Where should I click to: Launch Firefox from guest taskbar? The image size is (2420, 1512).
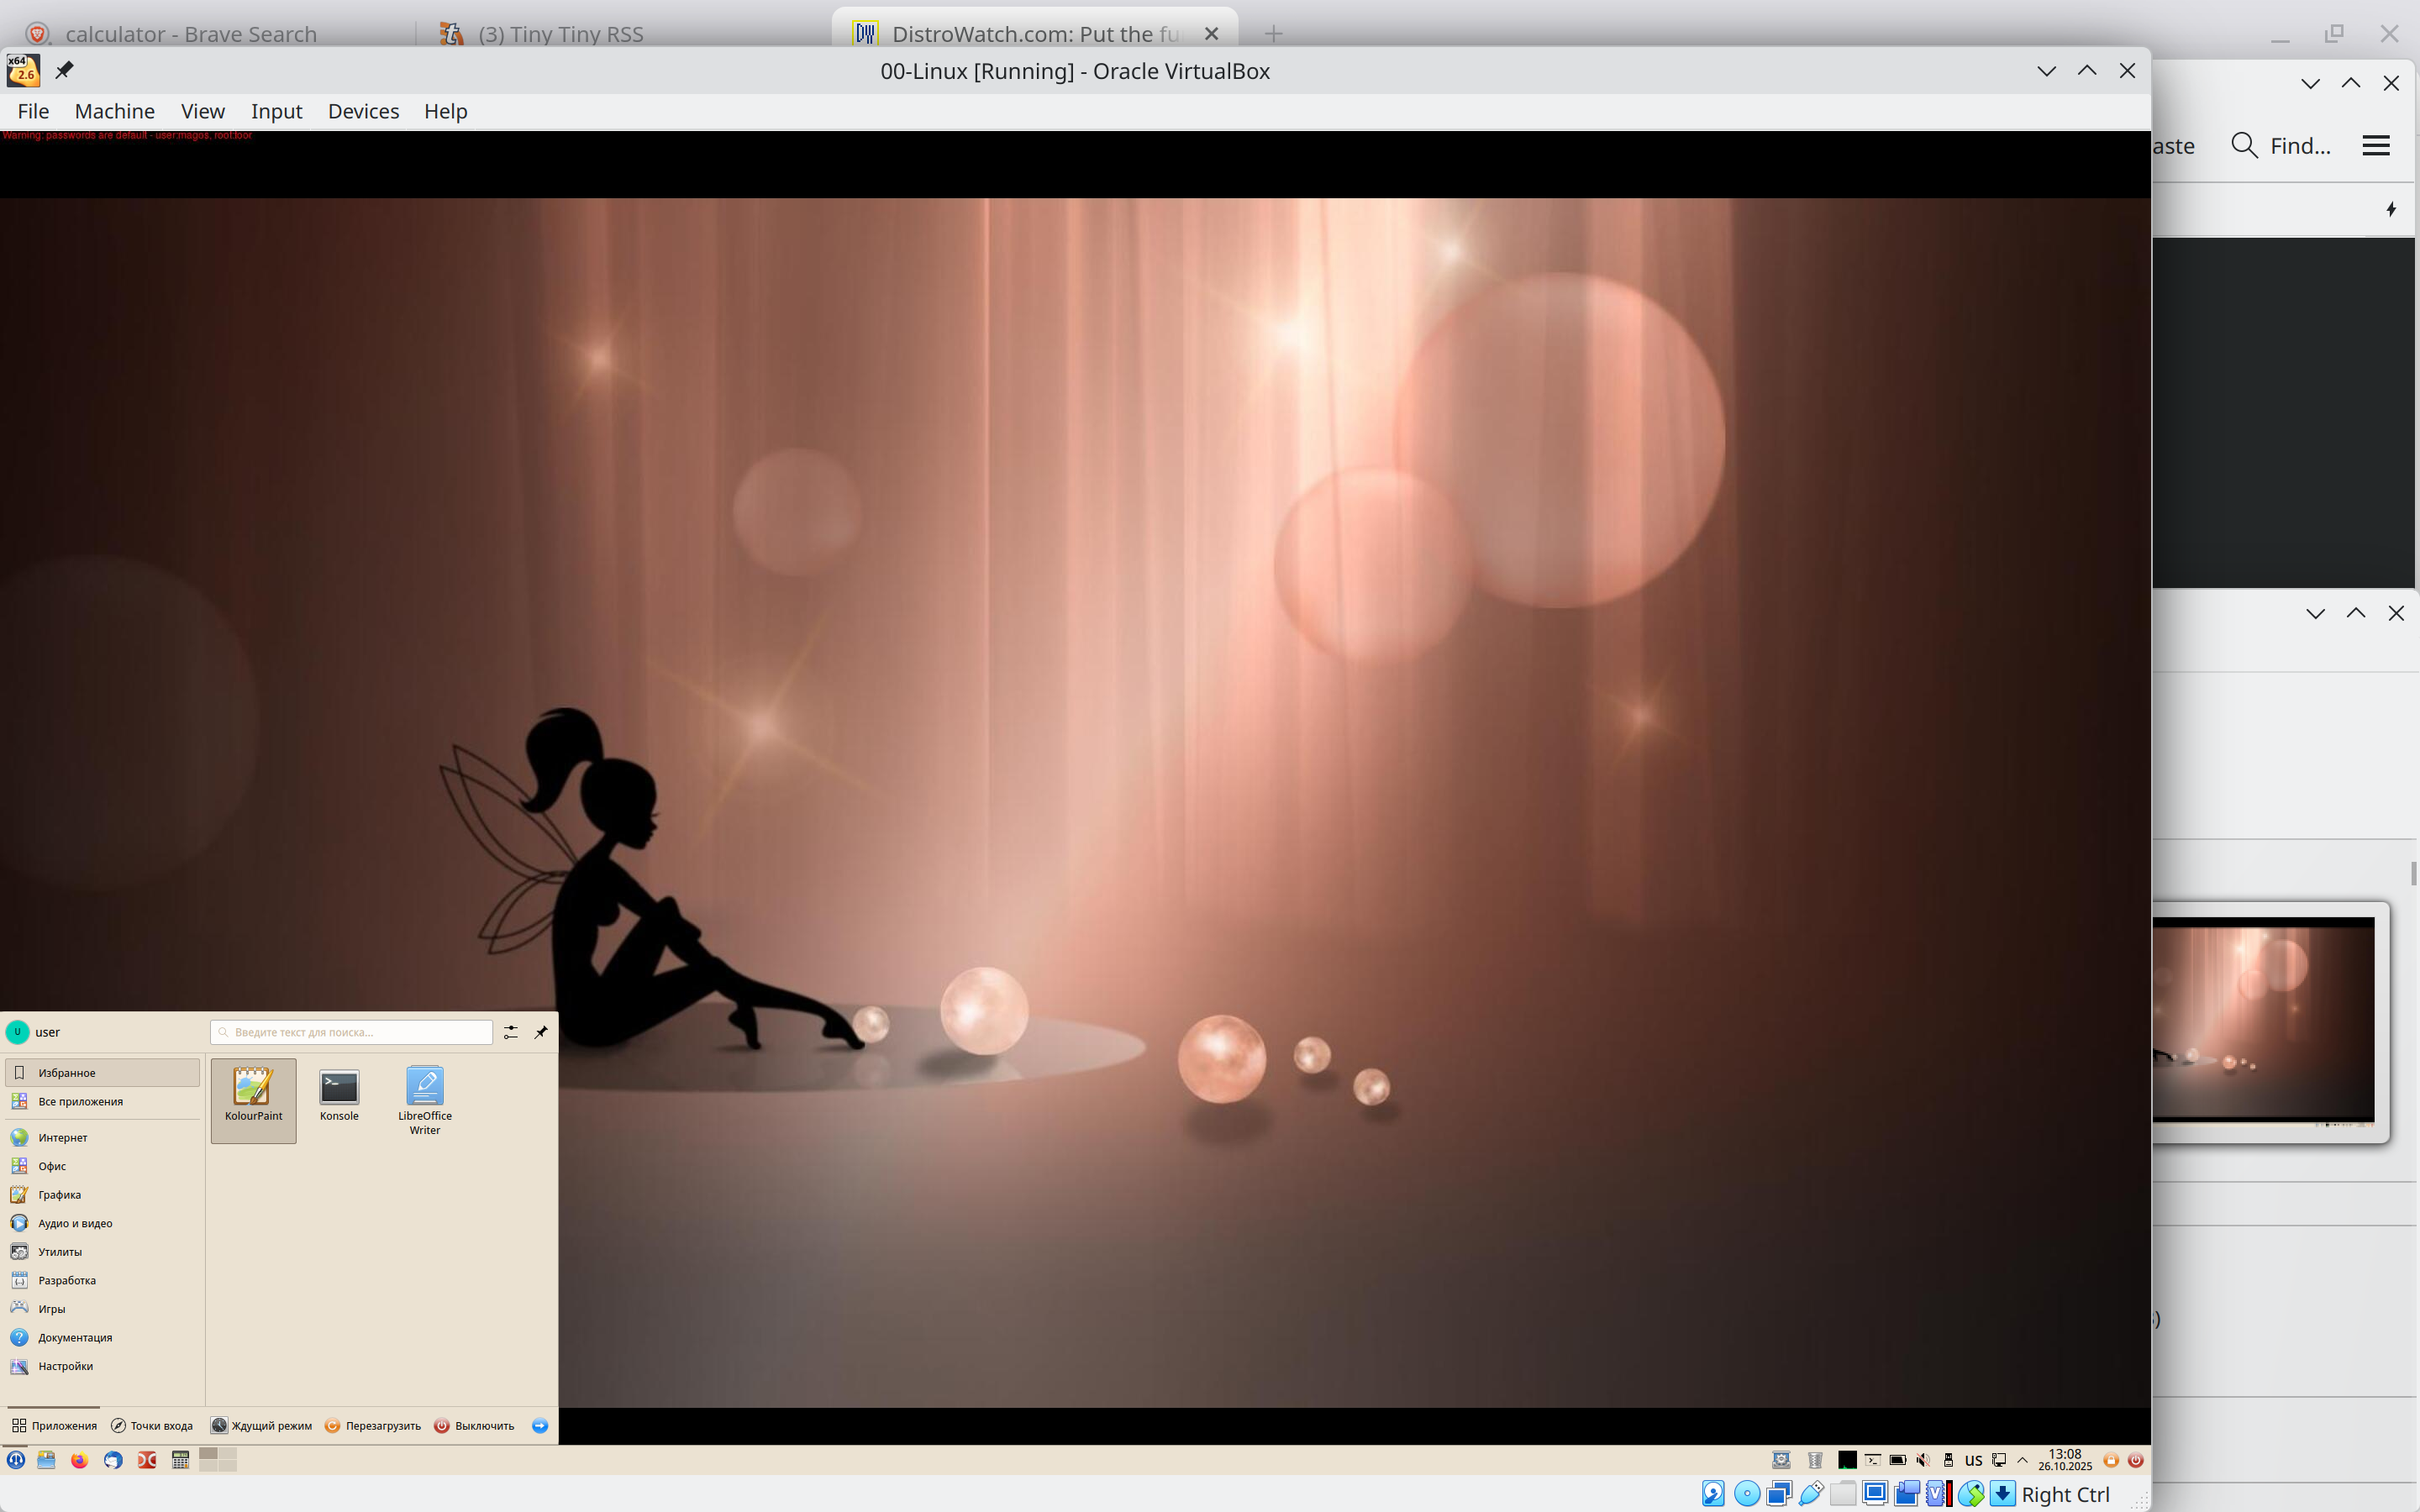pyautogui.click(x=79, y=1459)
